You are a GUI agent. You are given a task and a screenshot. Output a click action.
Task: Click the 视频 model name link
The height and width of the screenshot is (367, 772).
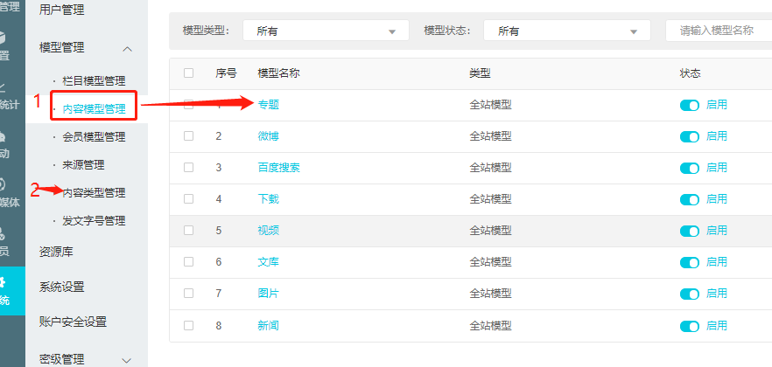pyautogui.click(x=269, y=231)
